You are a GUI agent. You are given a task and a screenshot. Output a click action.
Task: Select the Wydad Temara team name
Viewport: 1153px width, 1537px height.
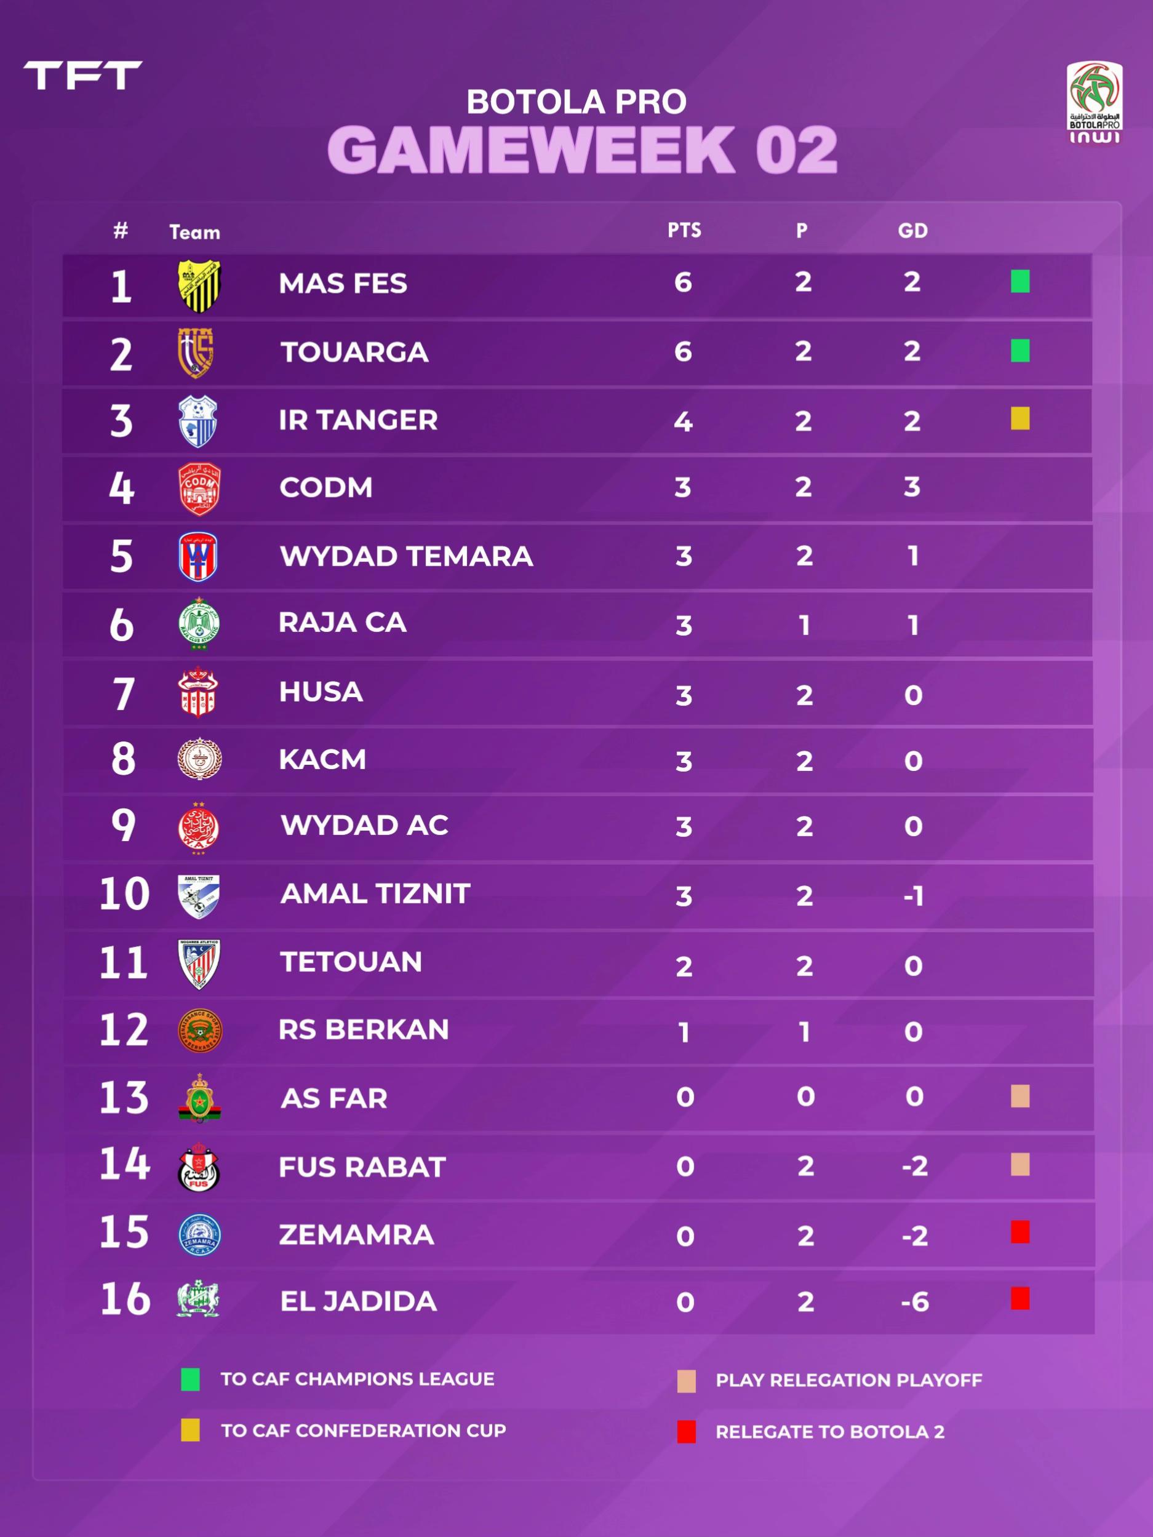pos(407,557)
